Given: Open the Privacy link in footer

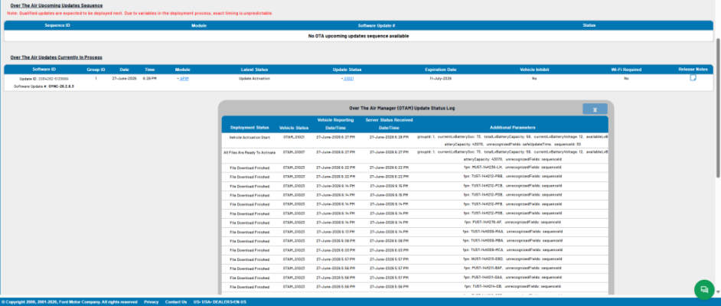Looking at the screenshot, I should [x=152, y=302].
